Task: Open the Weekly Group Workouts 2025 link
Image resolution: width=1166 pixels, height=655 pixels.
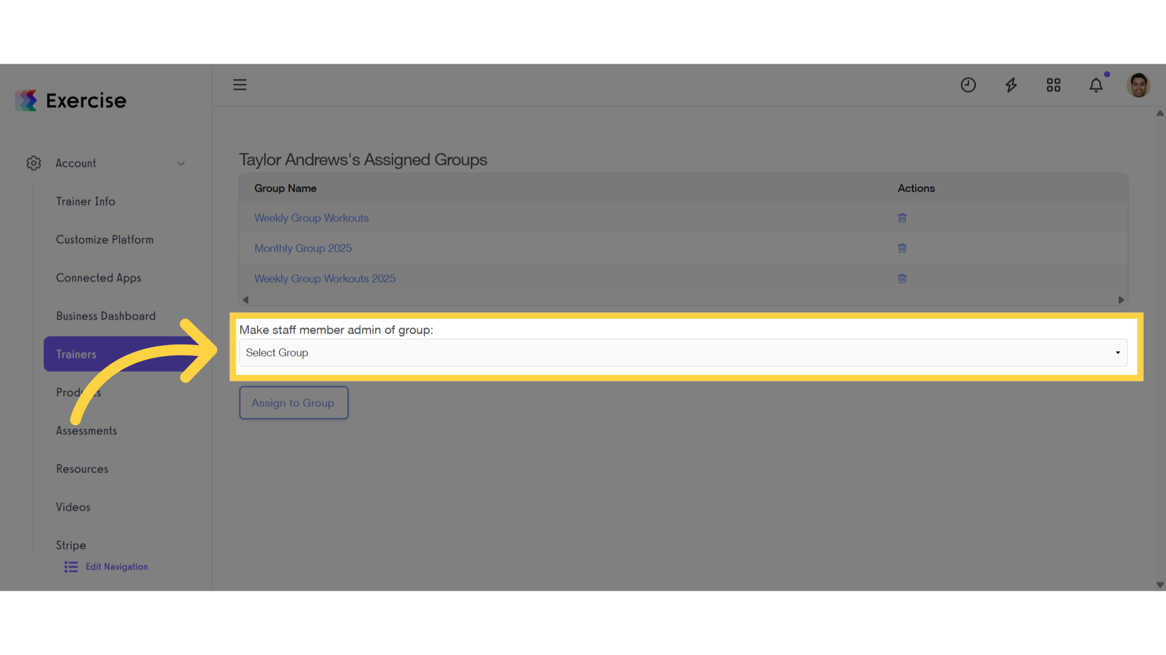Action: pos(325,278)
